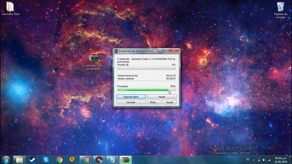Click the Tiempo transcurrido value 00:01:07

click(x=171, y=76)
